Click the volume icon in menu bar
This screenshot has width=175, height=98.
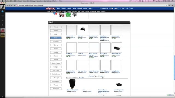145,1
